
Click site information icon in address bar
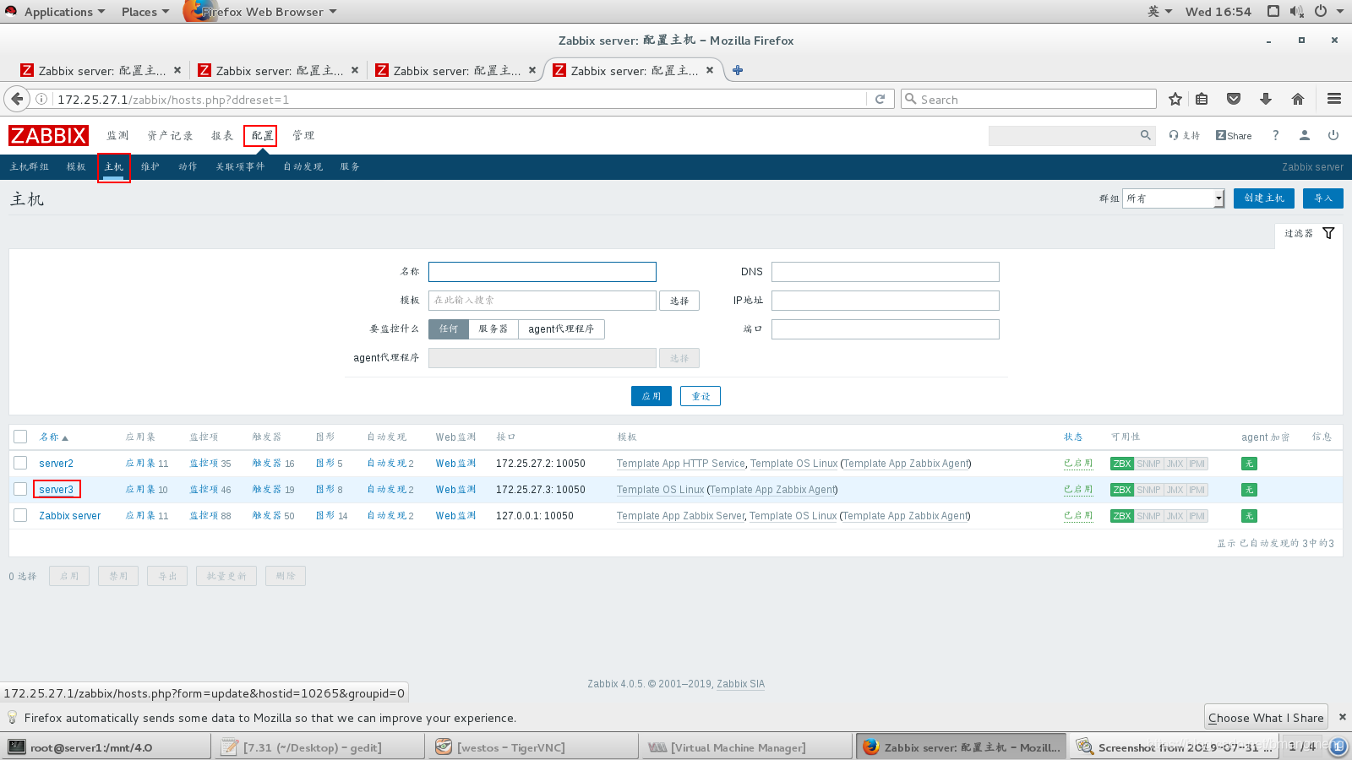[41, 99]
